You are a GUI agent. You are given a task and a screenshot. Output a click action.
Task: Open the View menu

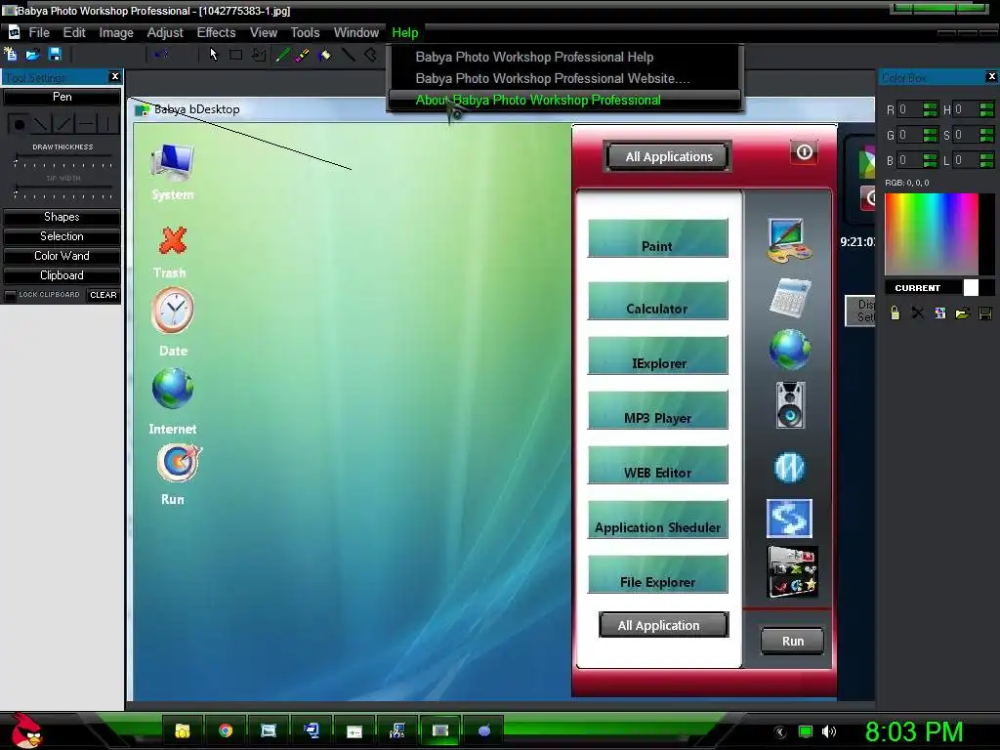264,32
